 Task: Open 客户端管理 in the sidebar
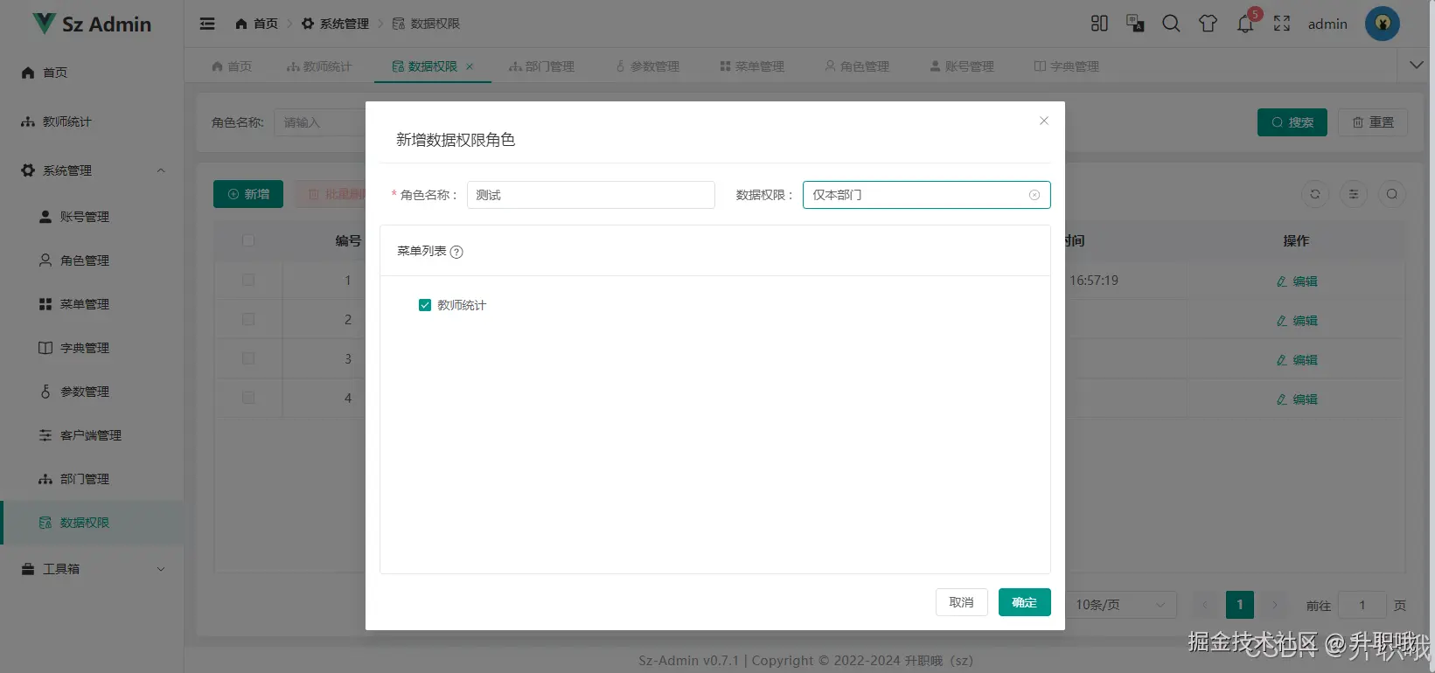coord(92,435)
